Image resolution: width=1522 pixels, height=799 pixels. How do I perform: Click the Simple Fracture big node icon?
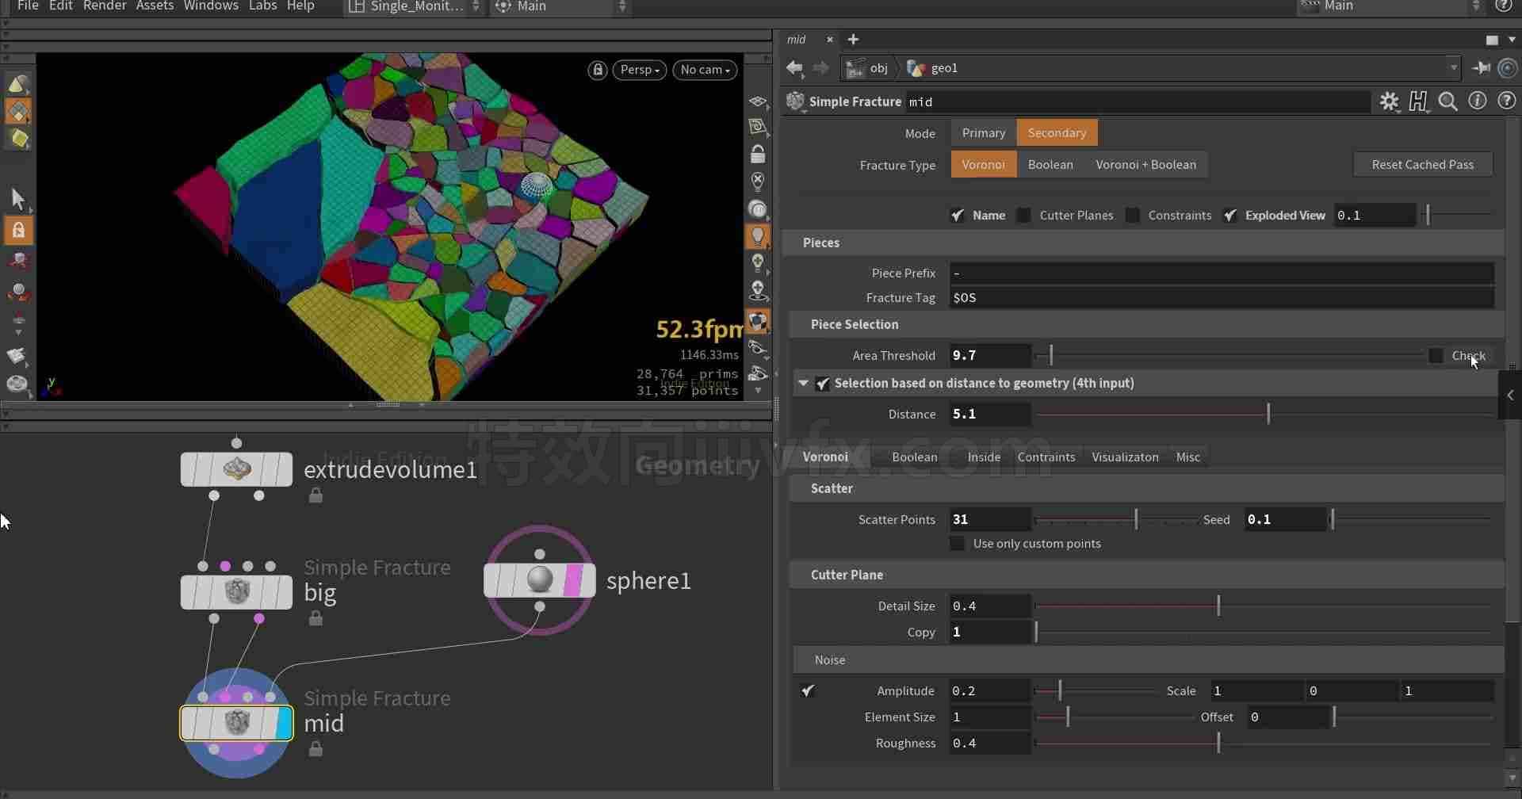pos(236,592)
